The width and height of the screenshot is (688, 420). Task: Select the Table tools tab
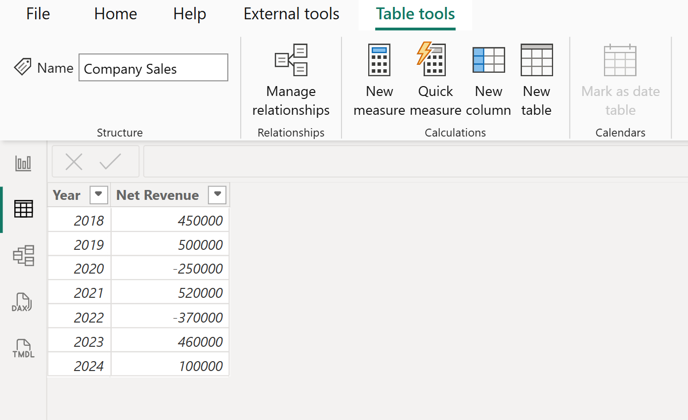coord(415,14)
